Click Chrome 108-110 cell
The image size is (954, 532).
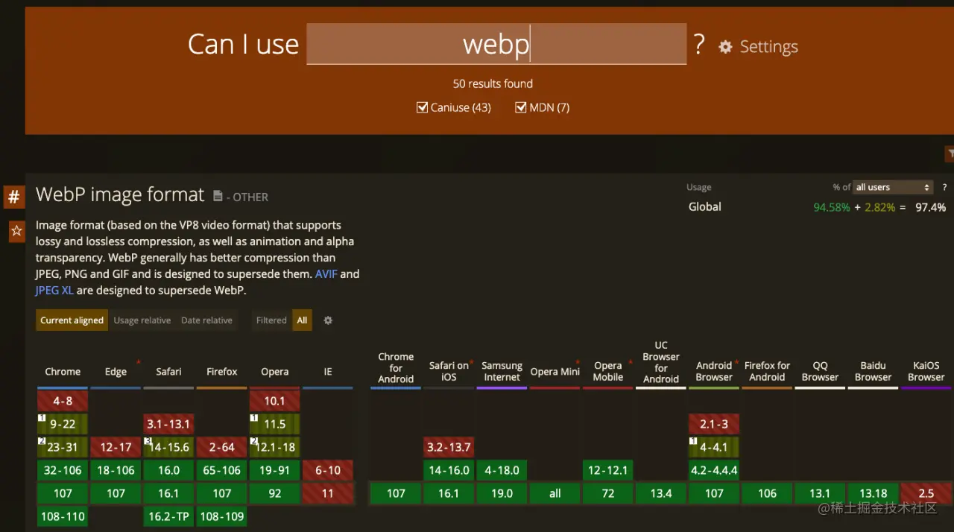pos(63,516)
